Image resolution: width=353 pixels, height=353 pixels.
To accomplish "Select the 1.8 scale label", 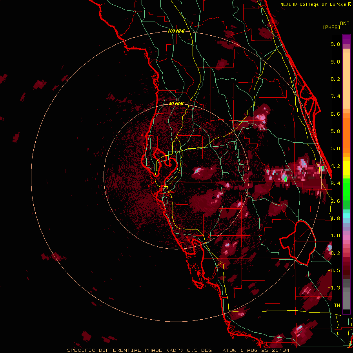I will [335, 218].
